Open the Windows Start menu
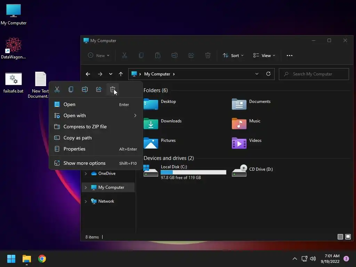This screenshot has width=356, height=267. tap(11, 259)
